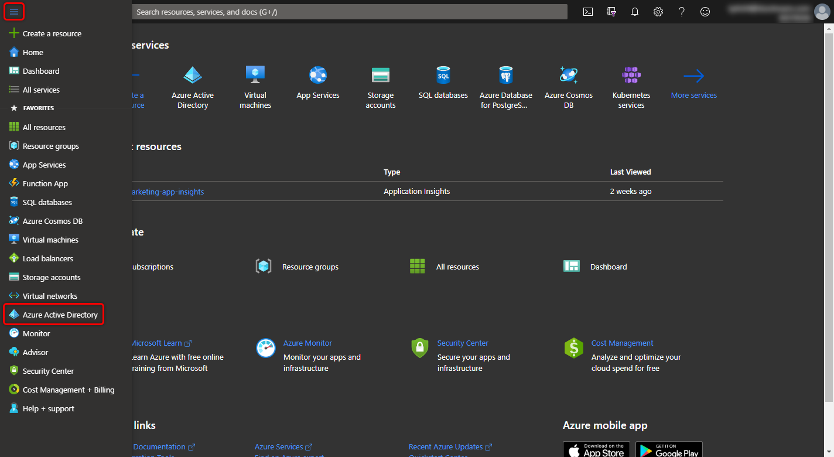Click the Azure Monitor gauge icon
This screenshot has width=834, height=457.
pos(266,348)
